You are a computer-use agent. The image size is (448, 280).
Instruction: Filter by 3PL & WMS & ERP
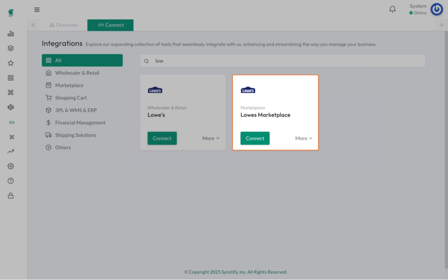(82, 110)
